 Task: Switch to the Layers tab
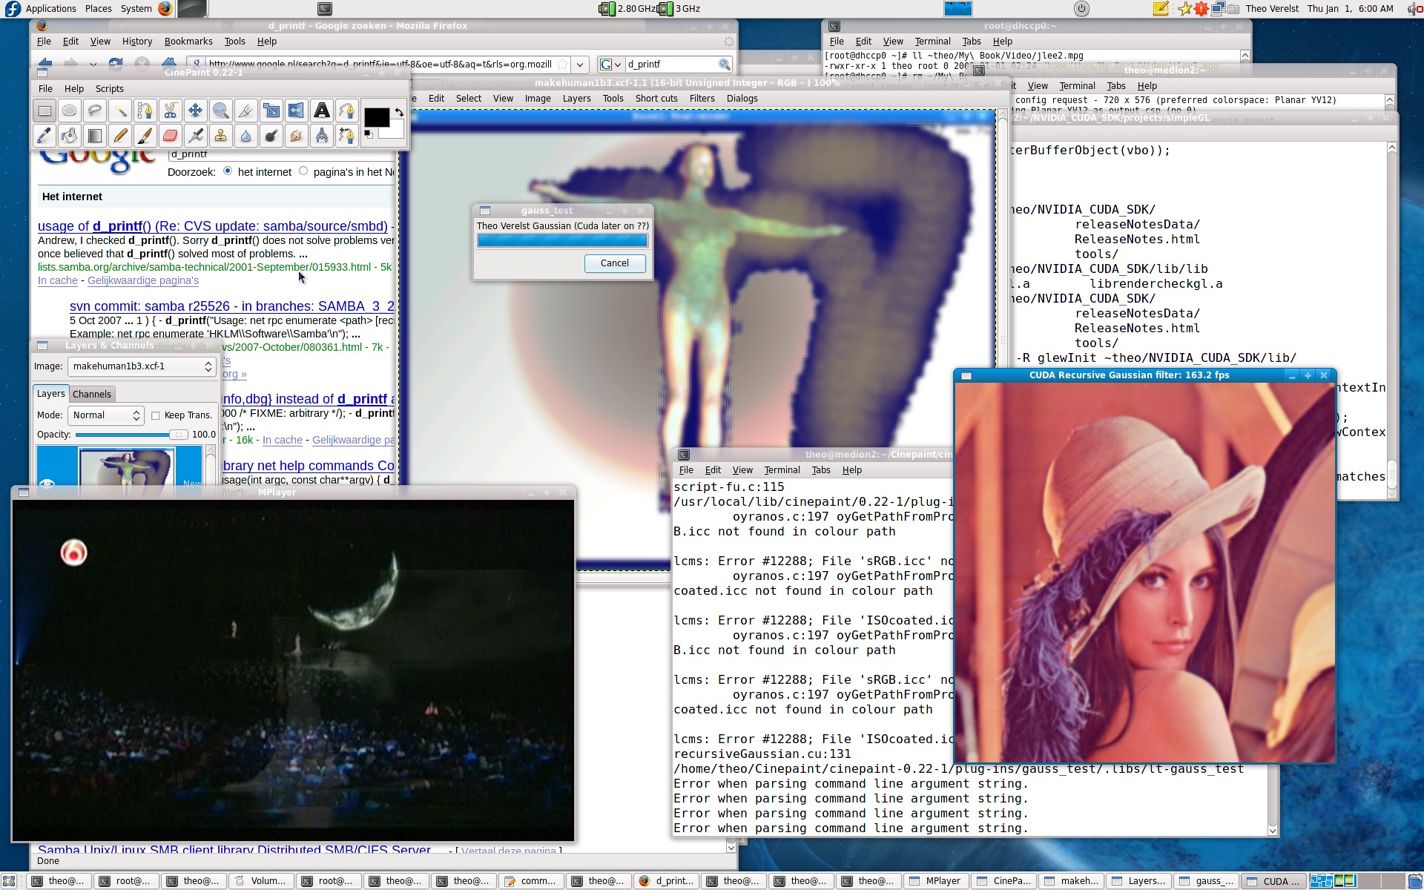click(x=51, y=394)
